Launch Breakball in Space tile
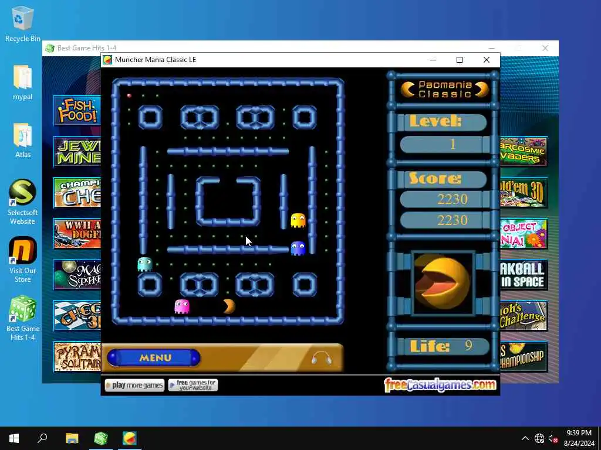Viewport: 601px width, 450px height. [x=524, y=275]
